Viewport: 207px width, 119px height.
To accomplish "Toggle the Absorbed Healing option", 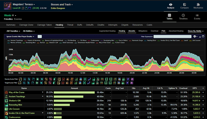I will pos(176,31).
